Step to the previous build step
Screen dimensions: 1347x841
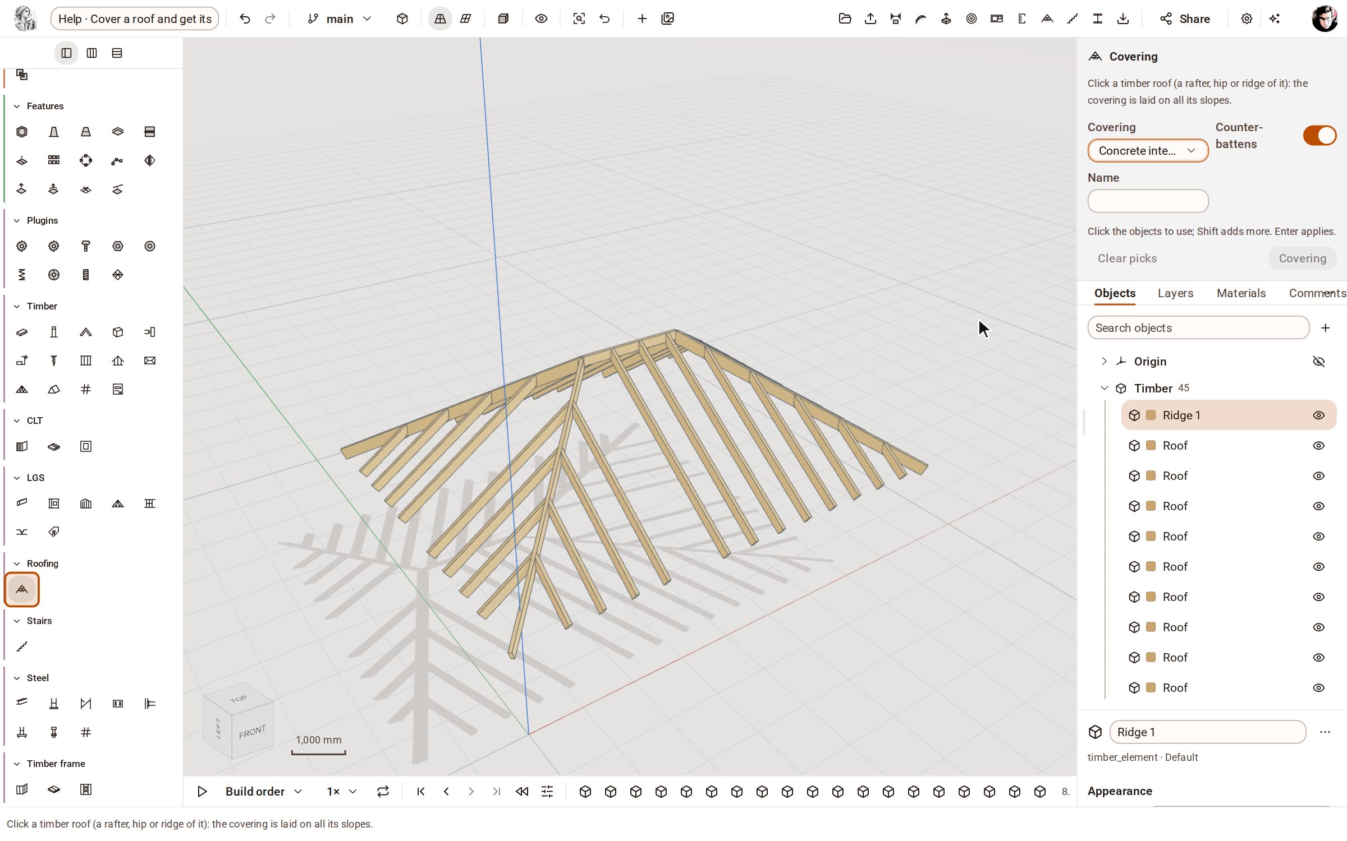[446, 791]
